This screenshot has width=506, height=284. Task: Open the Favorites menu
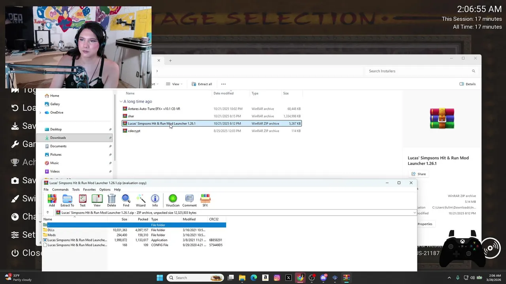[x=89, y=189]
